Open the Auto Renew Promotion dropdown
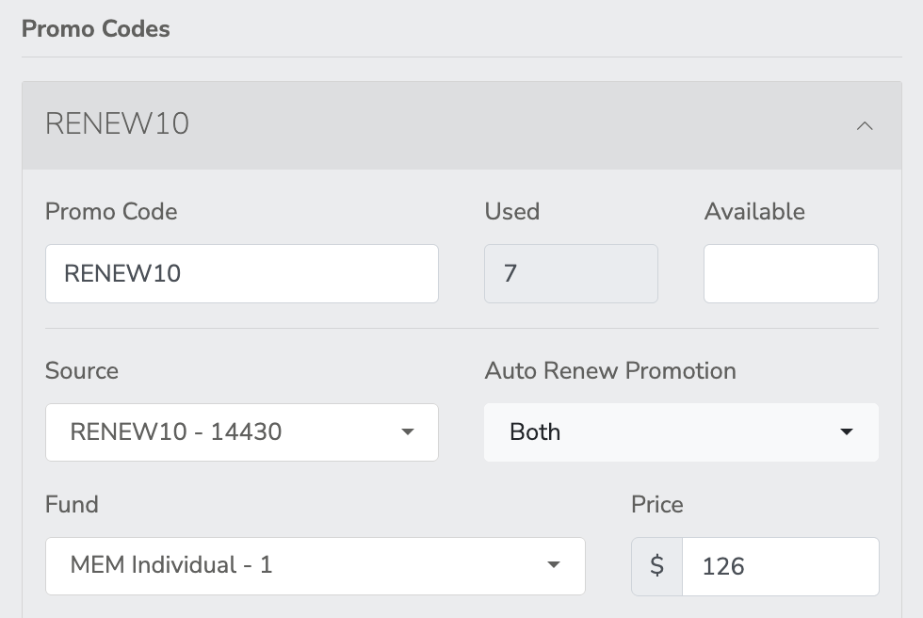 (680, 432)
